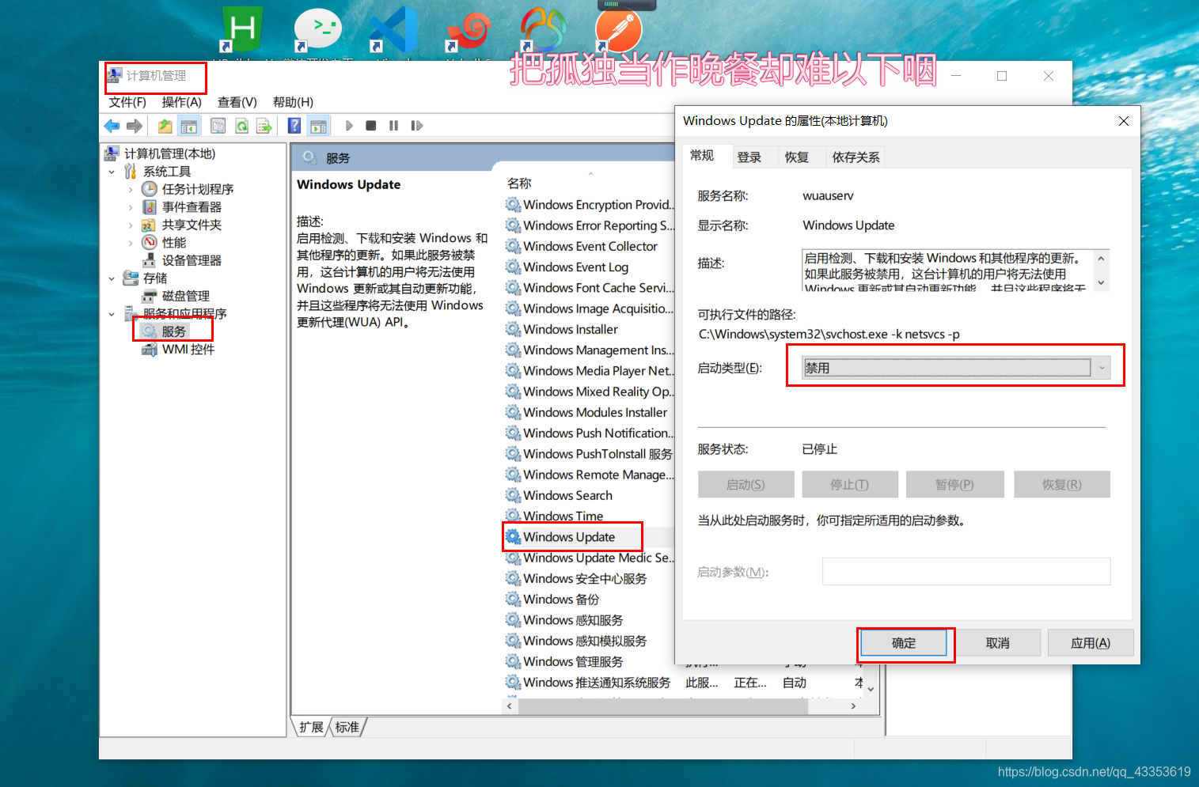Select 磁盘管理 in the tree

coord(186,296)
